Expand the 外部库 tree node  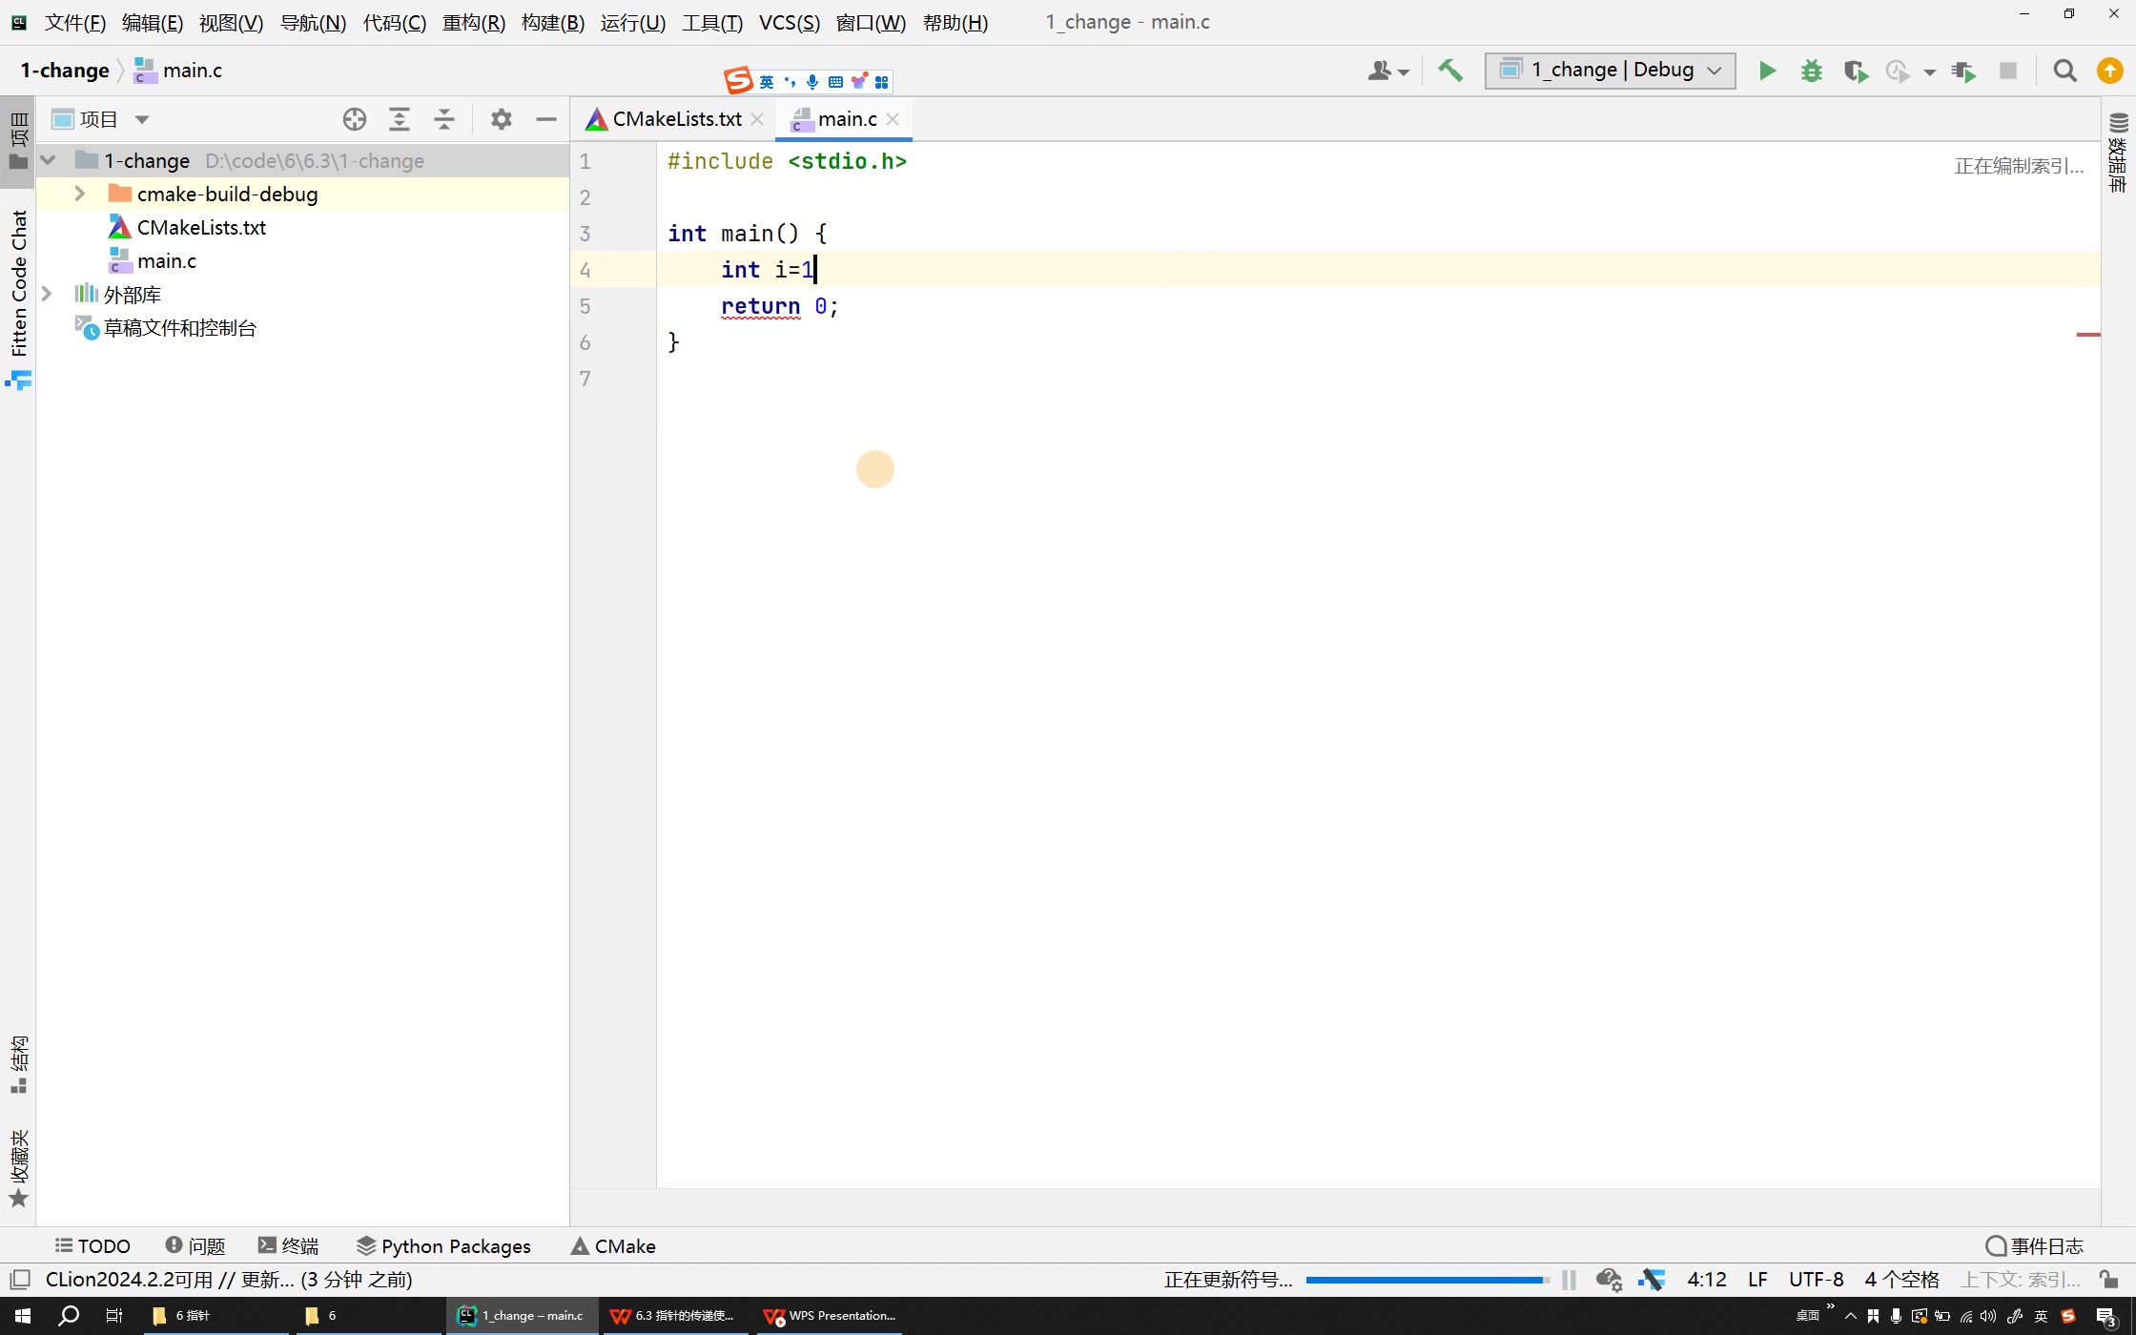[47, 294]
